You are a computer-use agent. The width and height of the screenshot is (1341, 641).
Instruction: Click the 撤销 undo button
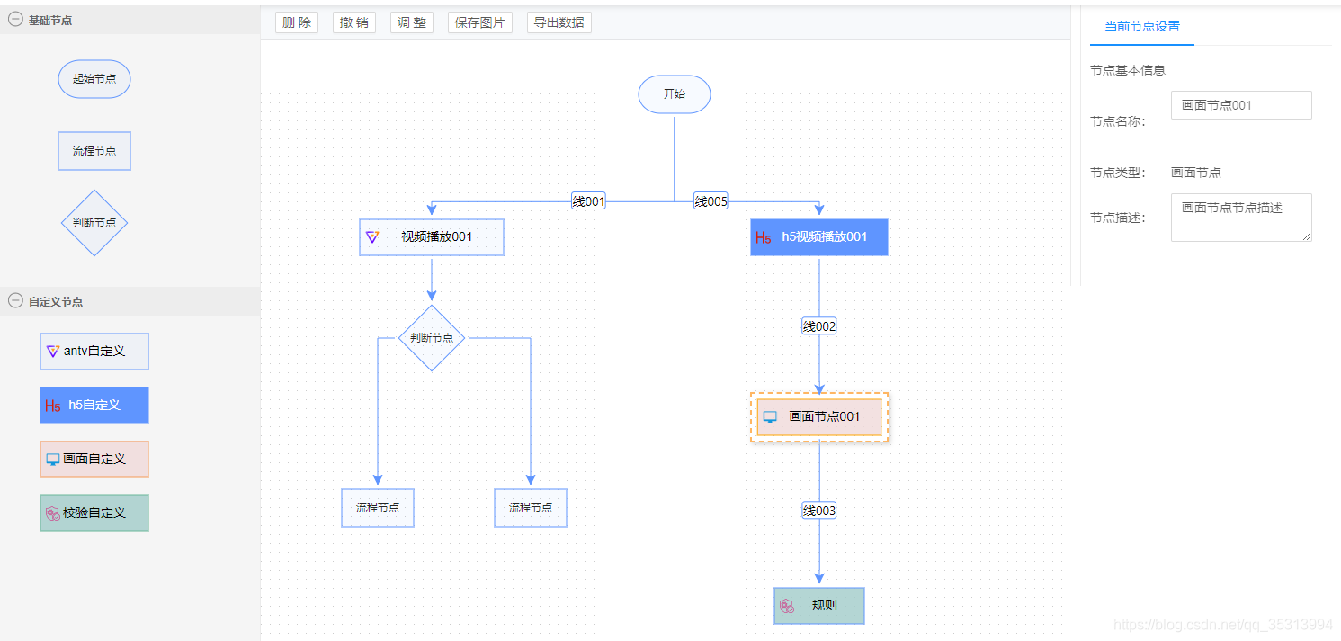click(354, 22)
